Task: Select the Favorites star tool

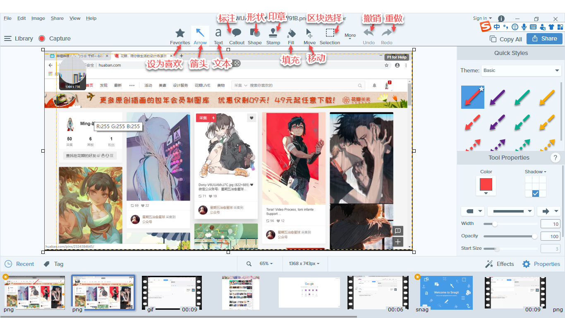Action: 180,36
